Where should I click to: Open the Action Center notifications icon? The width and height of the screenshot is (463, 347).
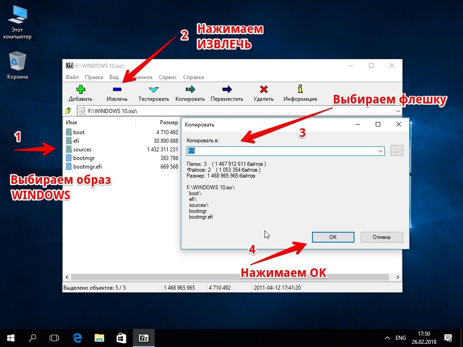click(448, 338)
